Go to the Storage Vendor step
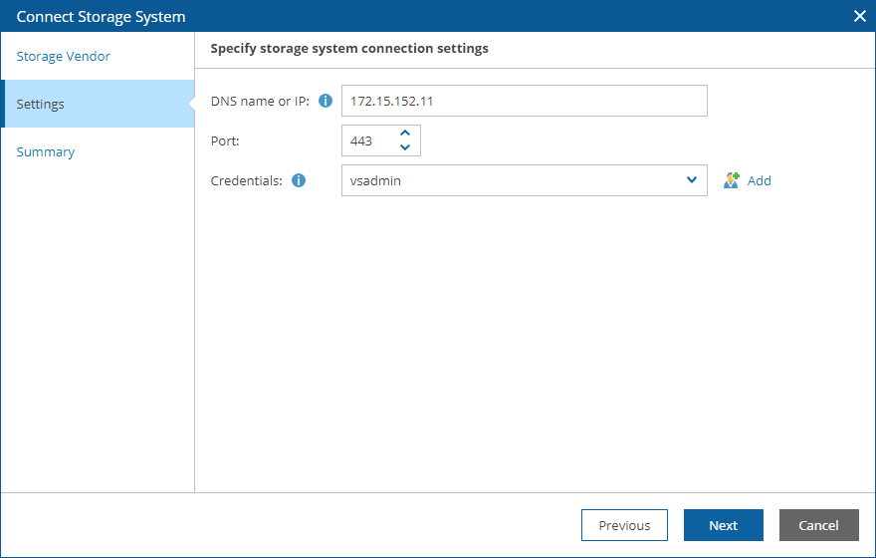This screenshot has width=876, height=558. [x=64, y=57]
